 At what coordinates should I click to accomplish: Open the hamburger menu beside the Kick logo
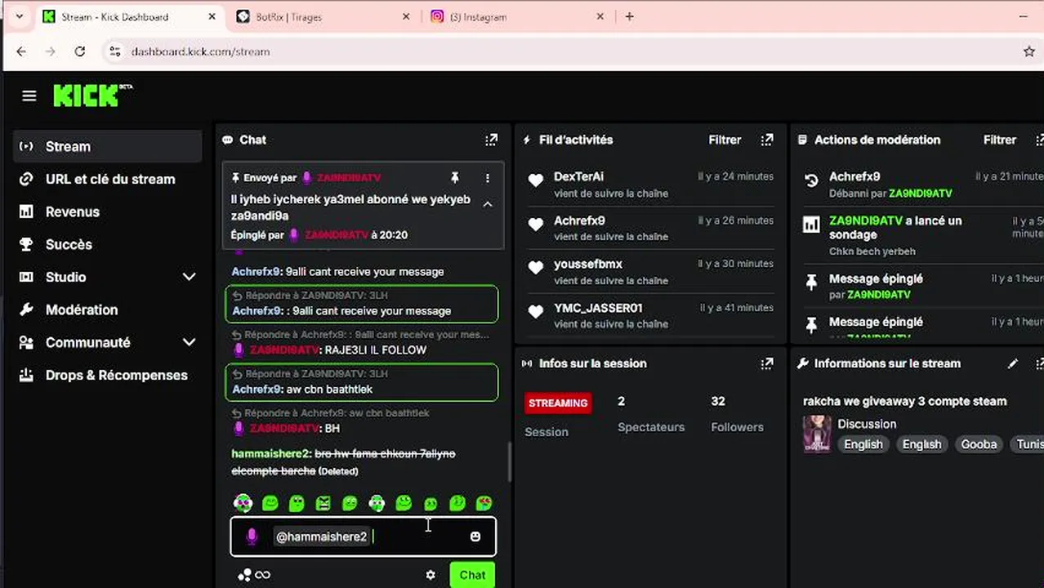point(29,96)
